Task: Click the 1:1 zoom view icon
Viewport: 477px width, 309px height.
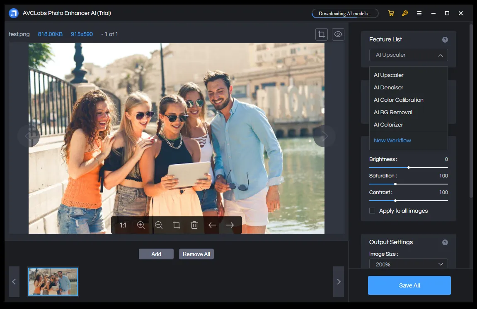Action: tap(122, 225)
